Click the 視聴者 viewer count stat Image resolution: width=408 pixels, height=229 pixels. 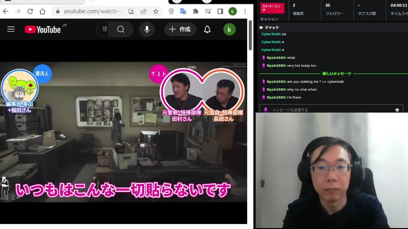point(298,9)
